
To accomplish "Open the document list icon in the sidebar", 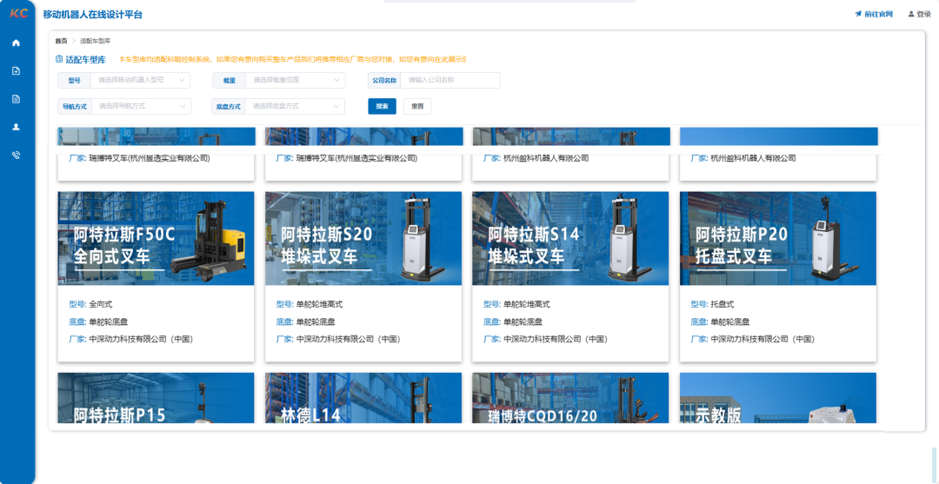I will click(x=16, y=99).
